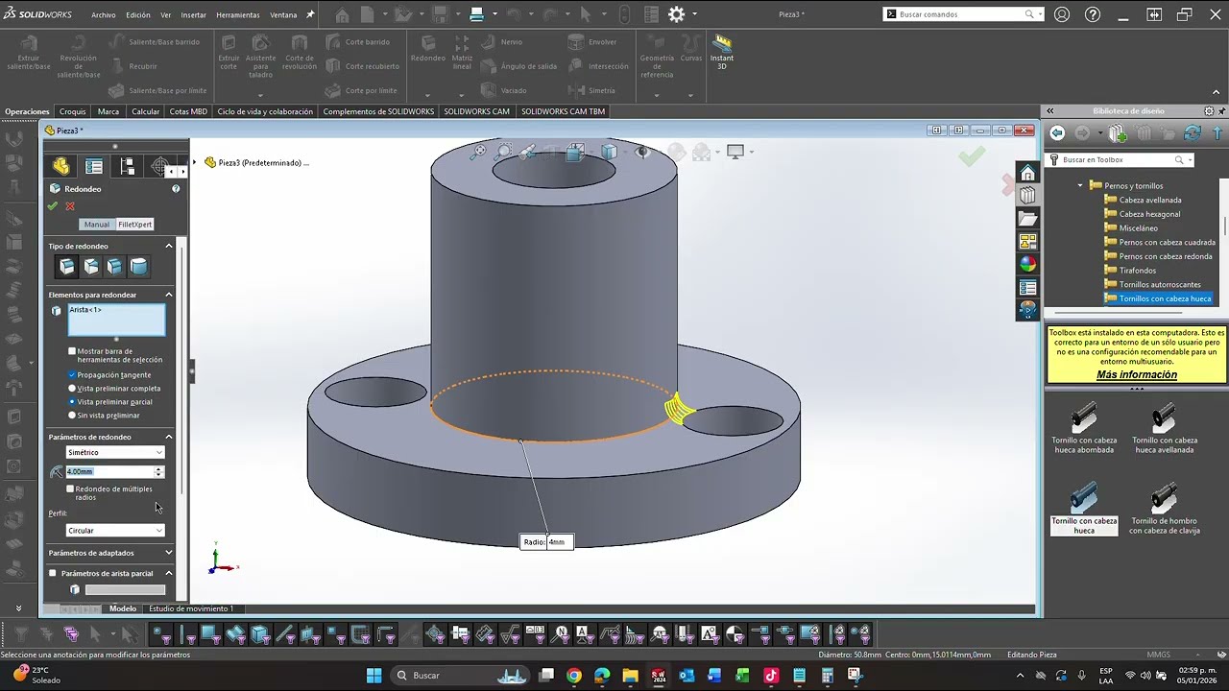
Task: Select the variable size fillet type
Action: [x=91, y=267]
